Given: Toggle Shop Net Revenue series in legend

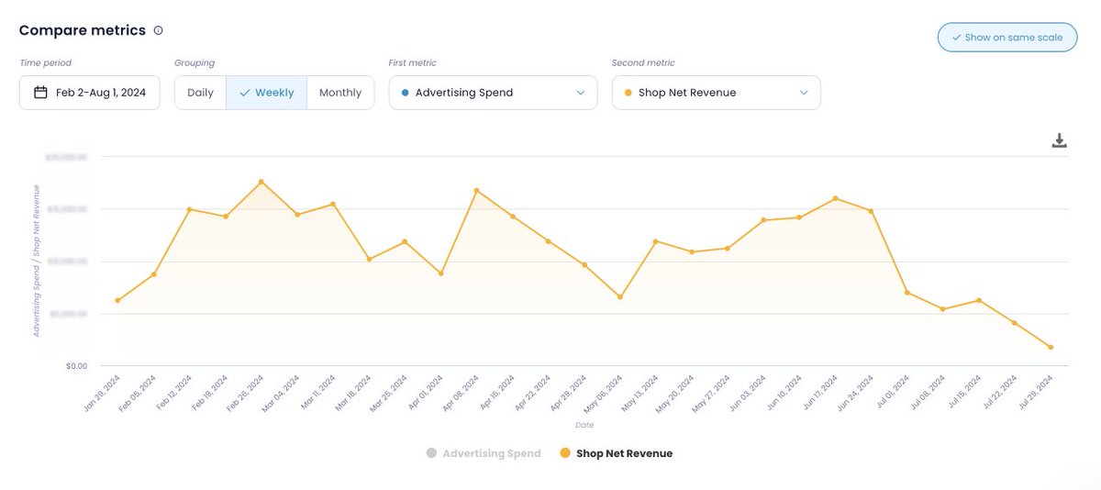Looking at the screenshot, I should point(616,453).
